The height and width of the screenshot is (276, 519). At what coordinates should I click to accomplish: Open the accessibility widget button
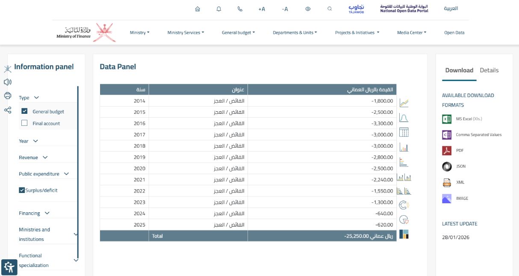9,267
